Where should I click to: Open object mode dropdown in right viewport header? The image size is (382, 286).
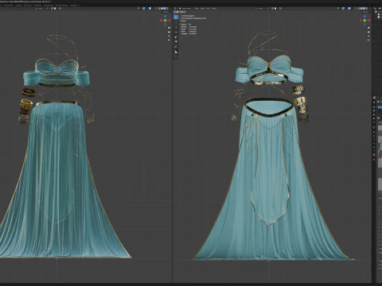click(x=186, y=8)
